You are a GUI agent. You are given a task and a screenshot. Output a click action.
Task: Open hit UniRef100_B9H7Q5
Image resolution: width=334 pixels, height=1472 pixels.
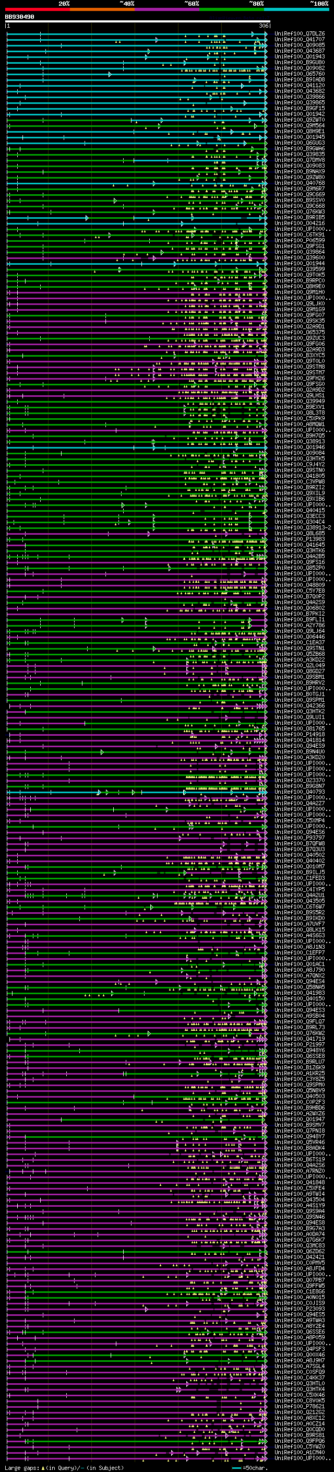(x=300, y=435)
